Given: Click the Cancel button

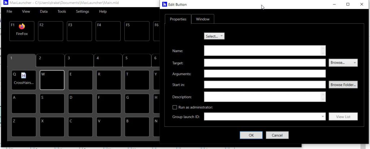Looking at the screenshot, I should point(277,135).
